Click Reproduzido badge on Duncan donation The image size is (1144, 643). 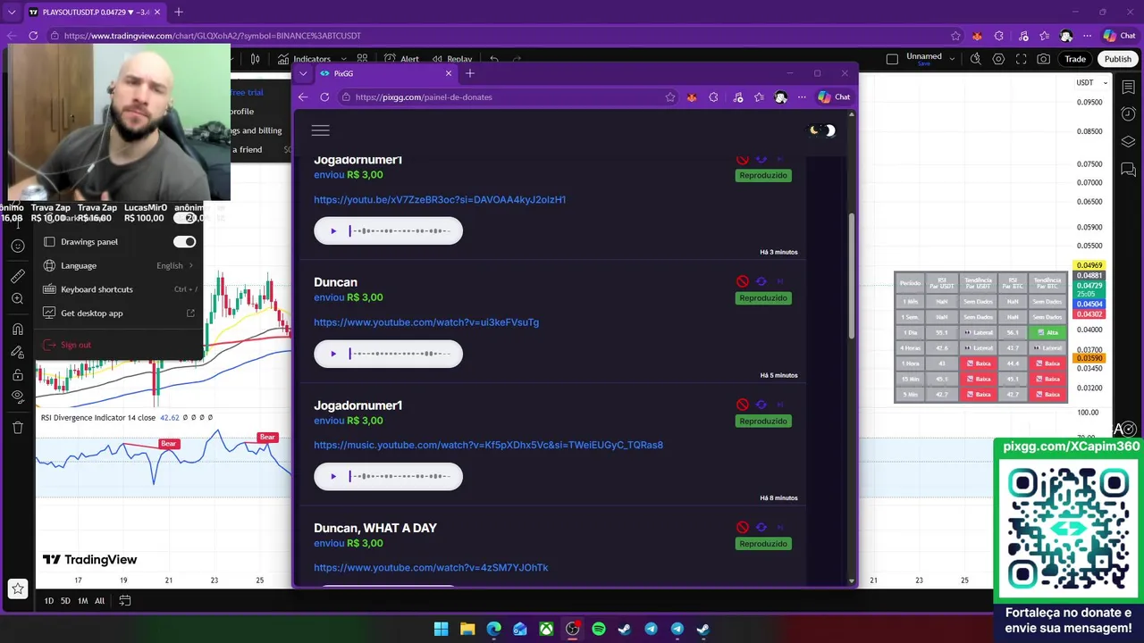763,298
